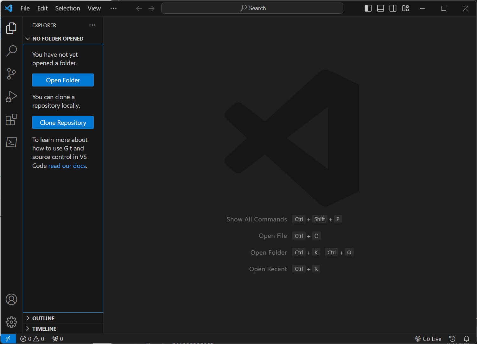Click the Open Folder button

click(63, 80)
